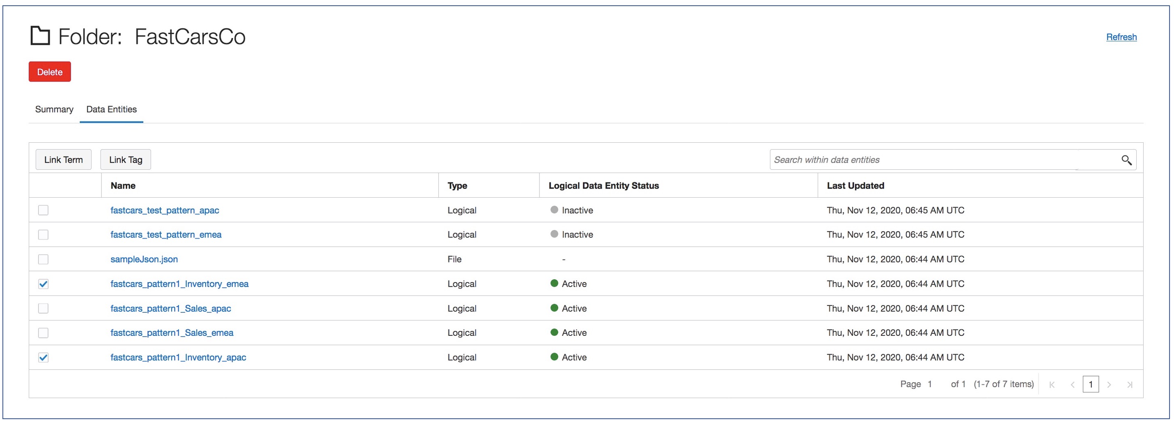This screenshot has width=1174, height=424.
Task: Click the folder icon beside the title
Action: click(40, 36)
